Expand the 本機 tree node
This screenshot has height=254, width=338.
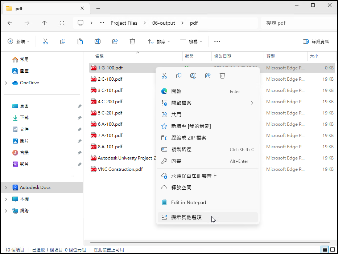coord(6,199)
